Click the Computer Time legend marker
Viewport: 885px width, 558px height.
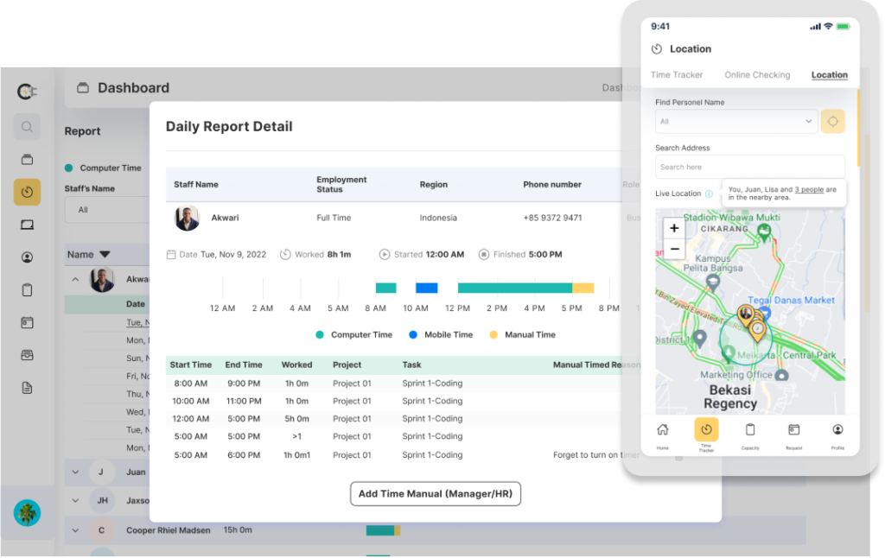tap(322, 334)
